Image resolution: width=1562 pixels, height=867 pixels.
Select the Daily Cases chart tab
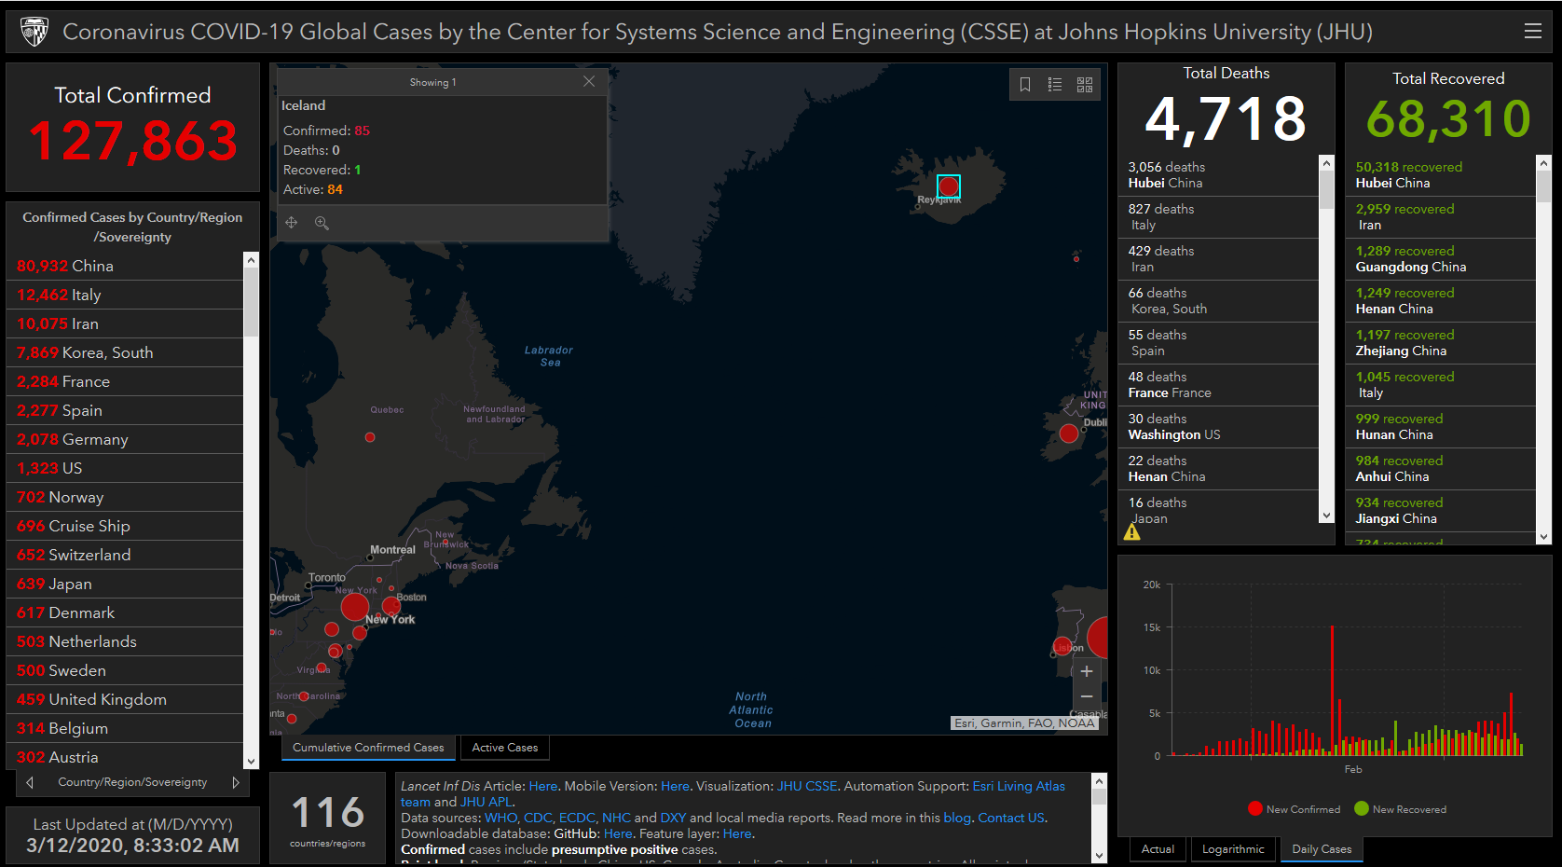click(x=1322, y=849)
